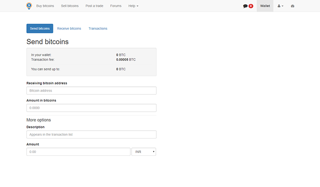Image resolution: width=320 pixels, height=187 pixels.
Task: Open Post a trade page
Action: pyautogui.click(x=94, y=6)
